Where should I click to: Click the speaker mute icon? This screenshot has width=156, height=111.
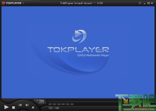(133, 108)
